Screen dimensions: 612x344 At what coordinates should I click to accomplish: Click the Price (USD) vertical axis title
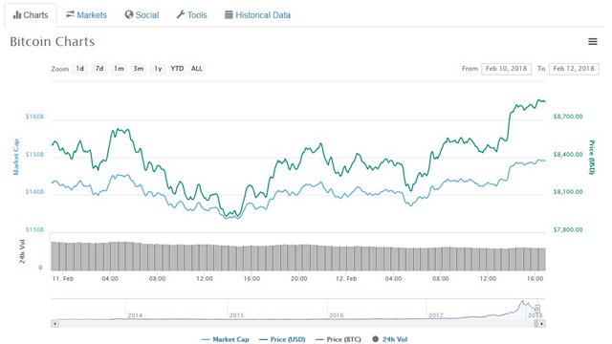point(592,158)
